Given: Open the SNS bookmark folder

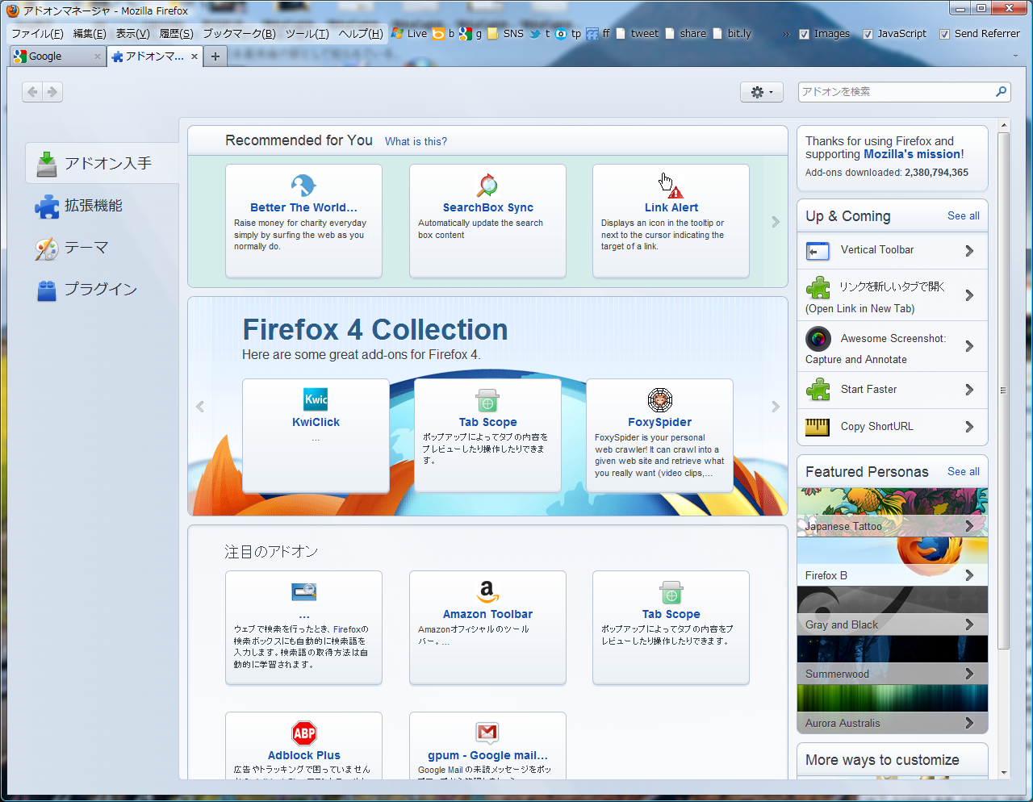Looking at the screenshot, I should click(x=505, y=34).
